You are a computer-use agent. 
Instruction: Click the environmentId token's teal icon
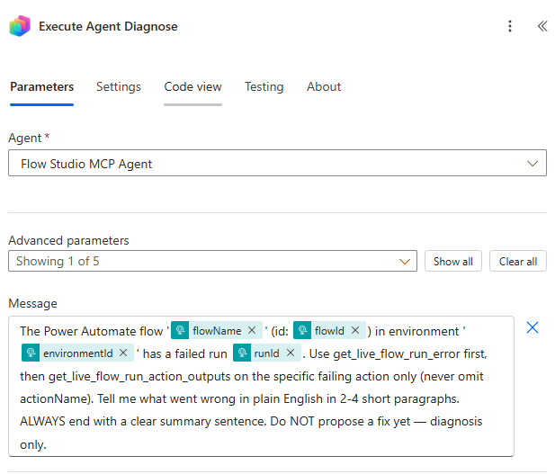click(x=31, y=353)
